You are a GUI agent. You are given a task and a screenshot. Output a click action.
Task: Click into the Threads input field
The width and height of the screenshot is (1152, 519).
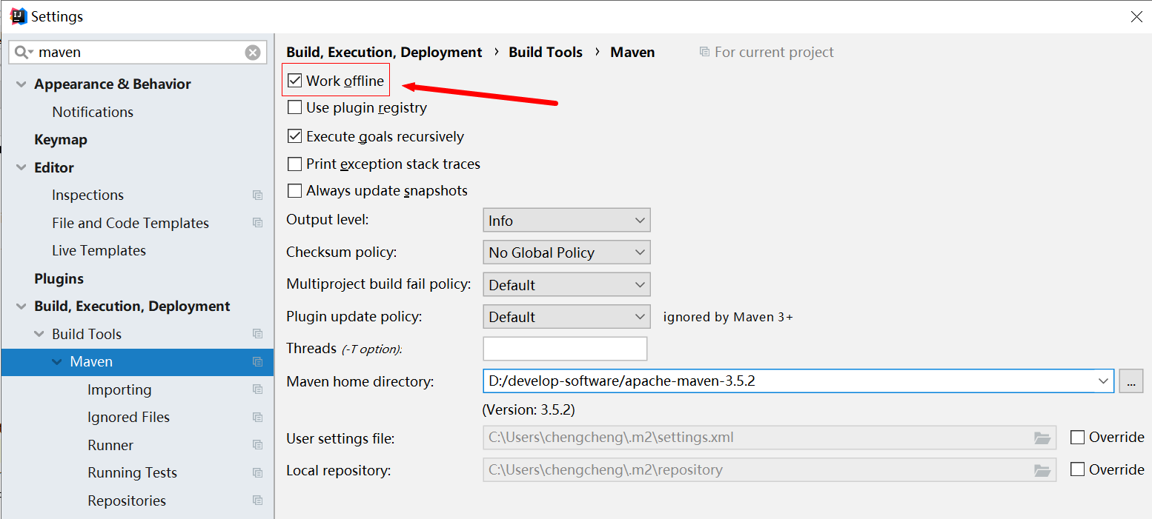[565, 349]
